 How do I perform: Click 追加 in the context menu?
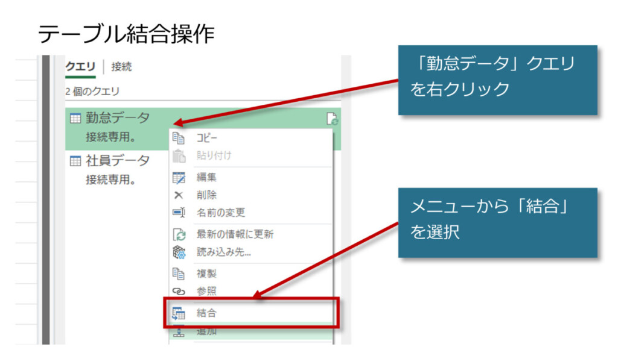click(x=206, y=331)
